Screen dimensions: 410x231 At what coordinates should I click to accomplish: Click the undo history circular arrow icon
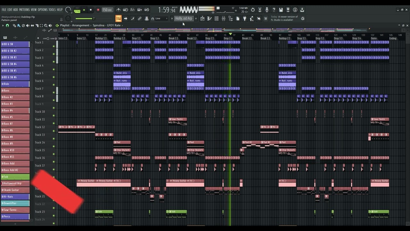click(253, 10)
